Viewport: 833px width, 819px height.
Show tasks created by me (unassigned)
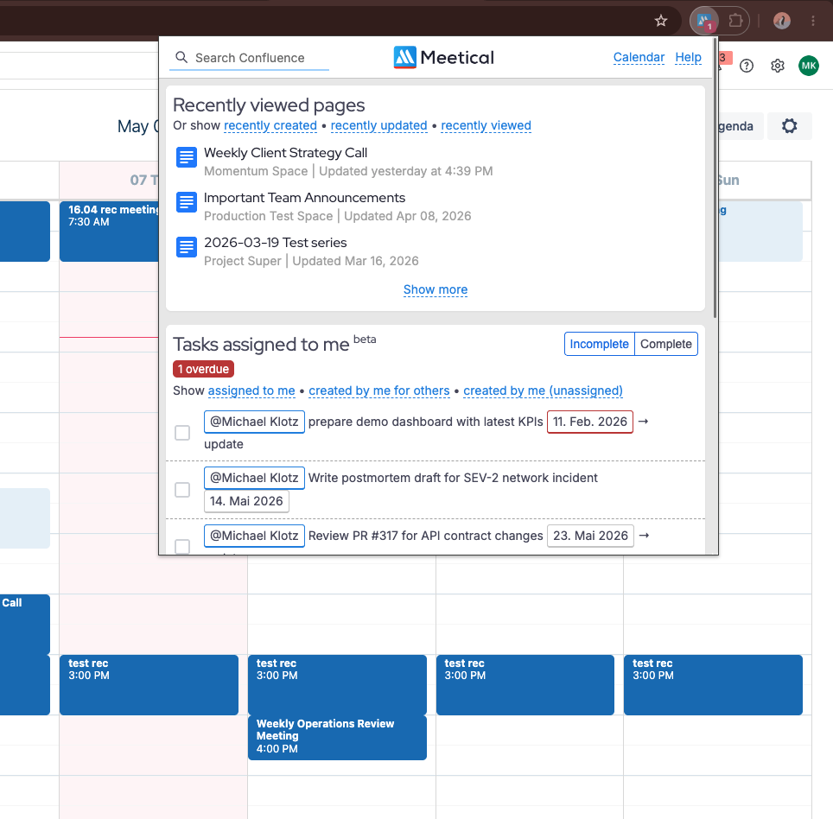pyautogui.click(x=543, y=390)
